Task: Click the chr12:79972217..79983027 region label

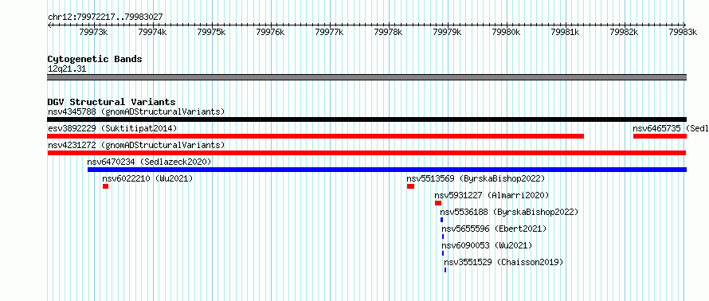Action: (x=105, y=18)
